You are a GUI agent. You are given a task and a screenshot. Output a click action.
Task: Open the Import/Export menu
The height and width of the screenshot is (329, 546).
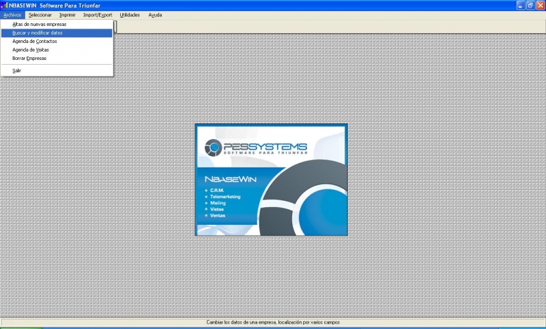(x=98, y=15)
